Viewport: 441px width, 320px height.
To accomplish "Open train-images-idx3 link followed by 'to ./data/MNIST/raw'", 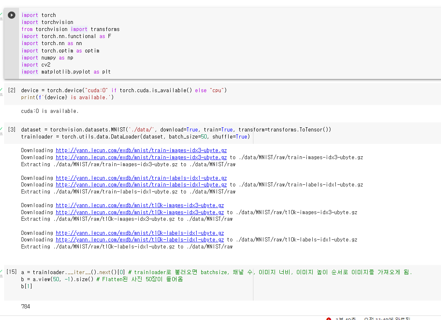I will pos(141,157).
